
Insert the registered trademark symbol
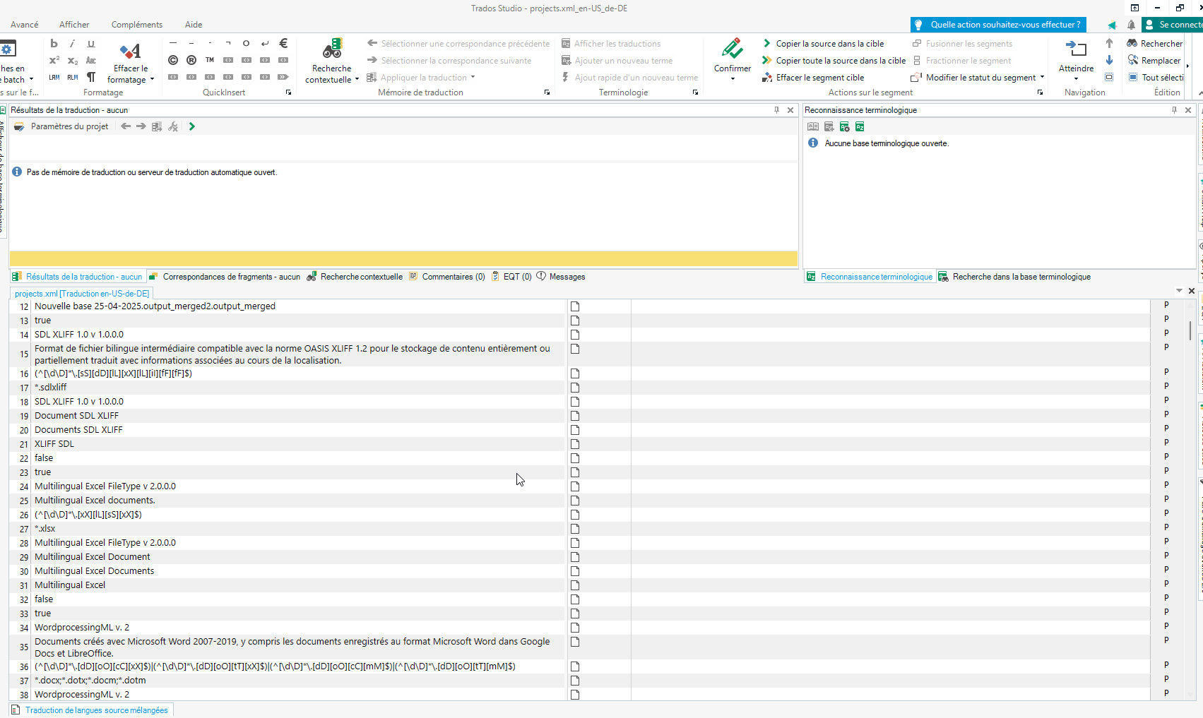pos(191,60)
